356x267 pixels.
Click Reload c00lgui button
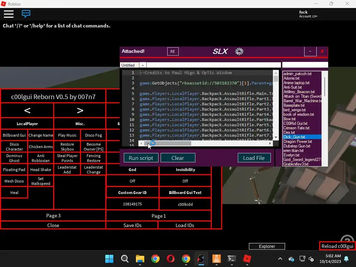coord(337,246)
